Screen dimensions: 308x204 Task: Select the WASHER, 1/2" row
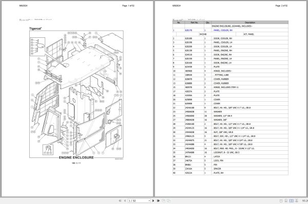[230, 116]
